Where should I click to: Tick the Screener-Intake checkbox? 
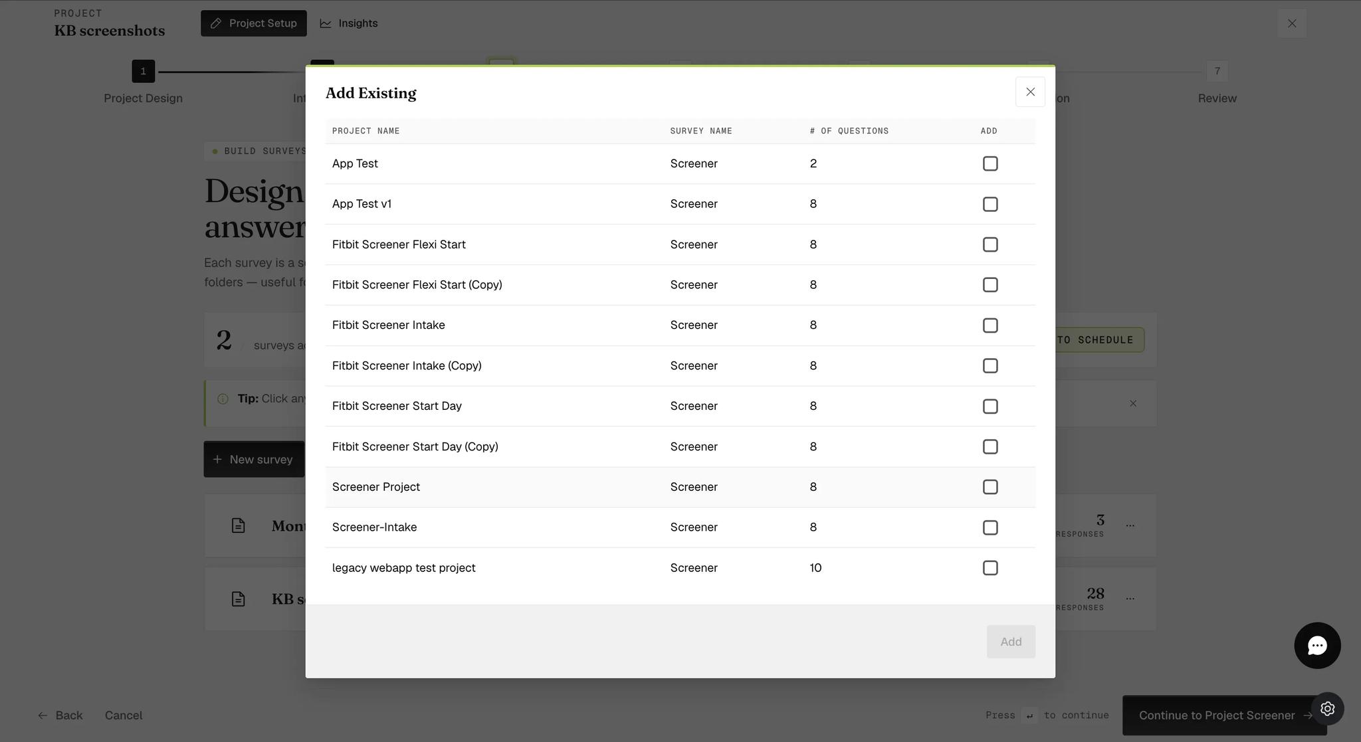[x=990, y=527]
